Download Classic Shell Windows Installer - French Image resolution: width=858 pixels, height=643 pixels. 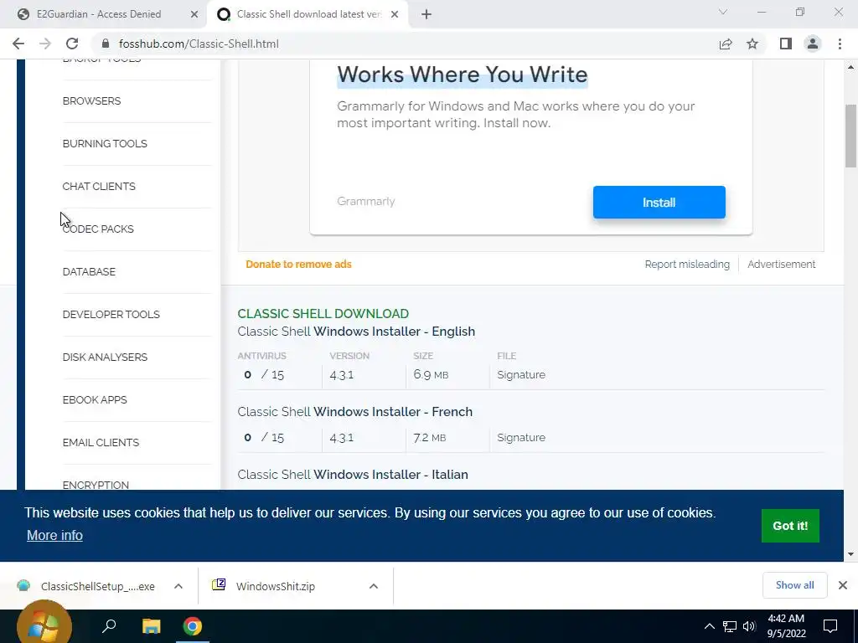tap(354, 412)
